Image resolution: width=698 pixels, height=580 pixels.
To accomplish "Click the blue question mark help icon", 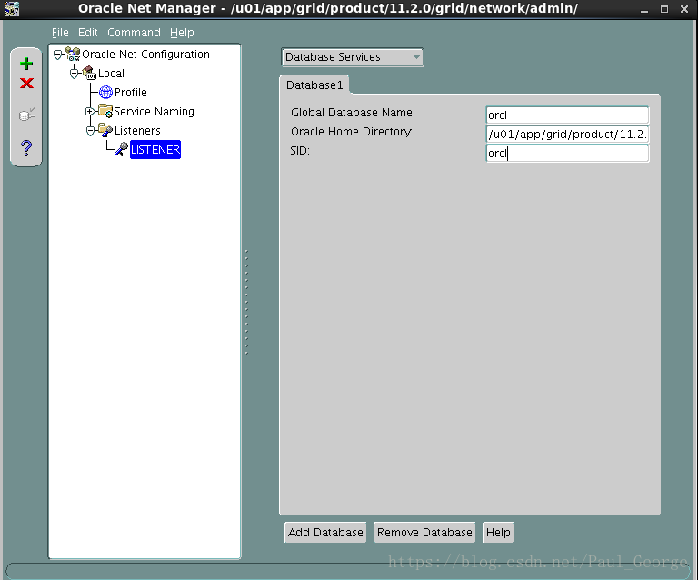I will [x=26, y=148].
